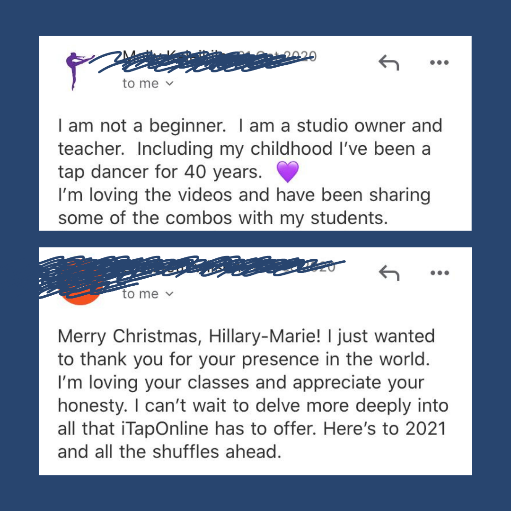Click "Here's to 2021" text in second email

385,429
